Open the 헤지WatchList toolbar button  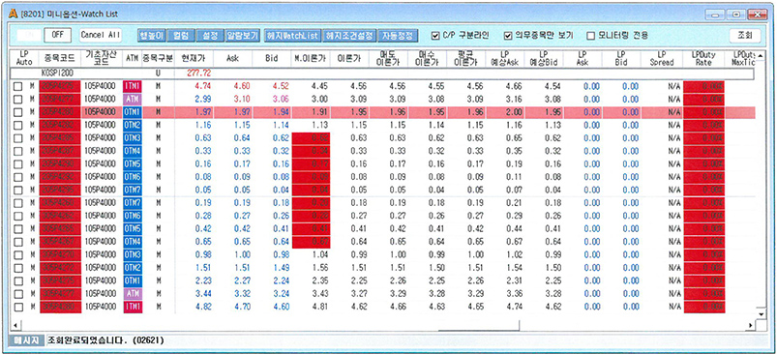292,36
